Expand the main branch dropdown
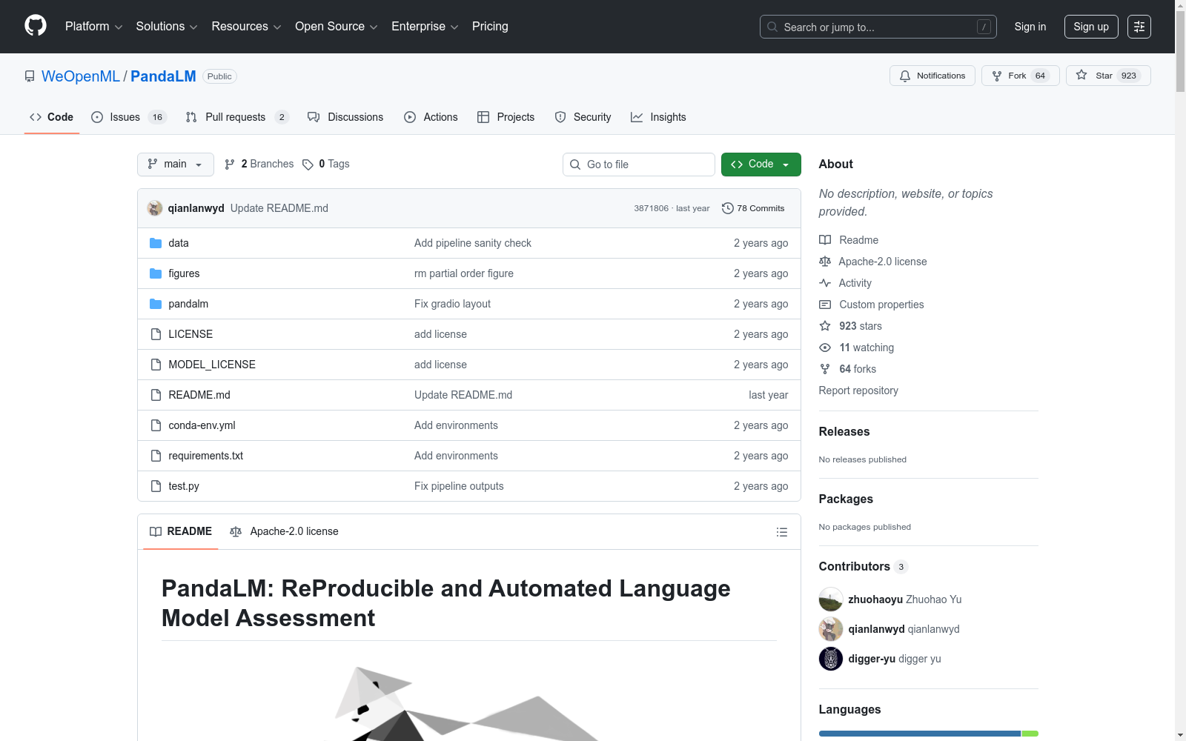Image resolution: width=1186 pixels, height=741 pixels. [175, 165]
